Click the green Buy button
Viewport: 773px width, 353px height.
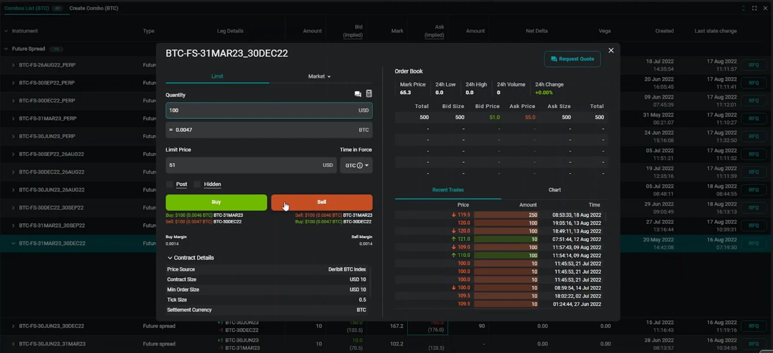(216, 202)
